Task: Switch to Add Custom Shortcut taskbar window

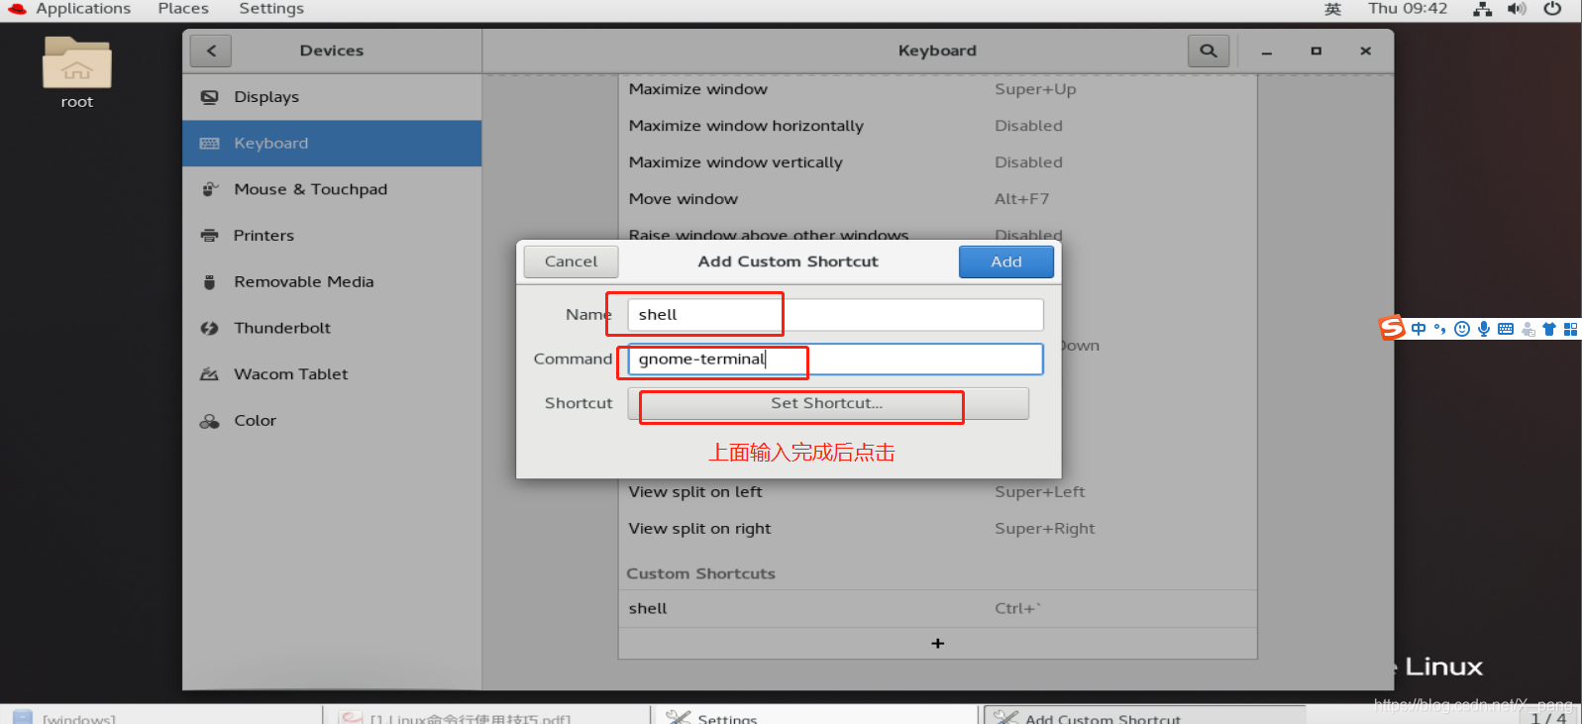Action: [x=1145, y=716]
